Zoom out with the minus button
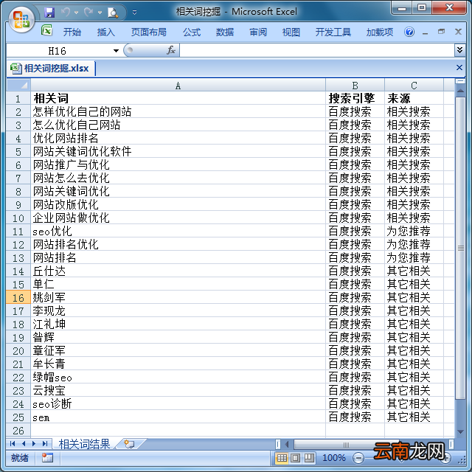The height and width of the screenshot is (472, 472). point(358,458)
